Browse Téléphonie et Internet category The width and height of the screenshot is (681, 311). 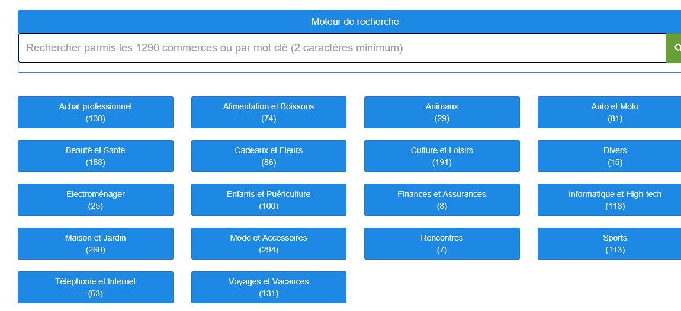click(x=95, y=287)
